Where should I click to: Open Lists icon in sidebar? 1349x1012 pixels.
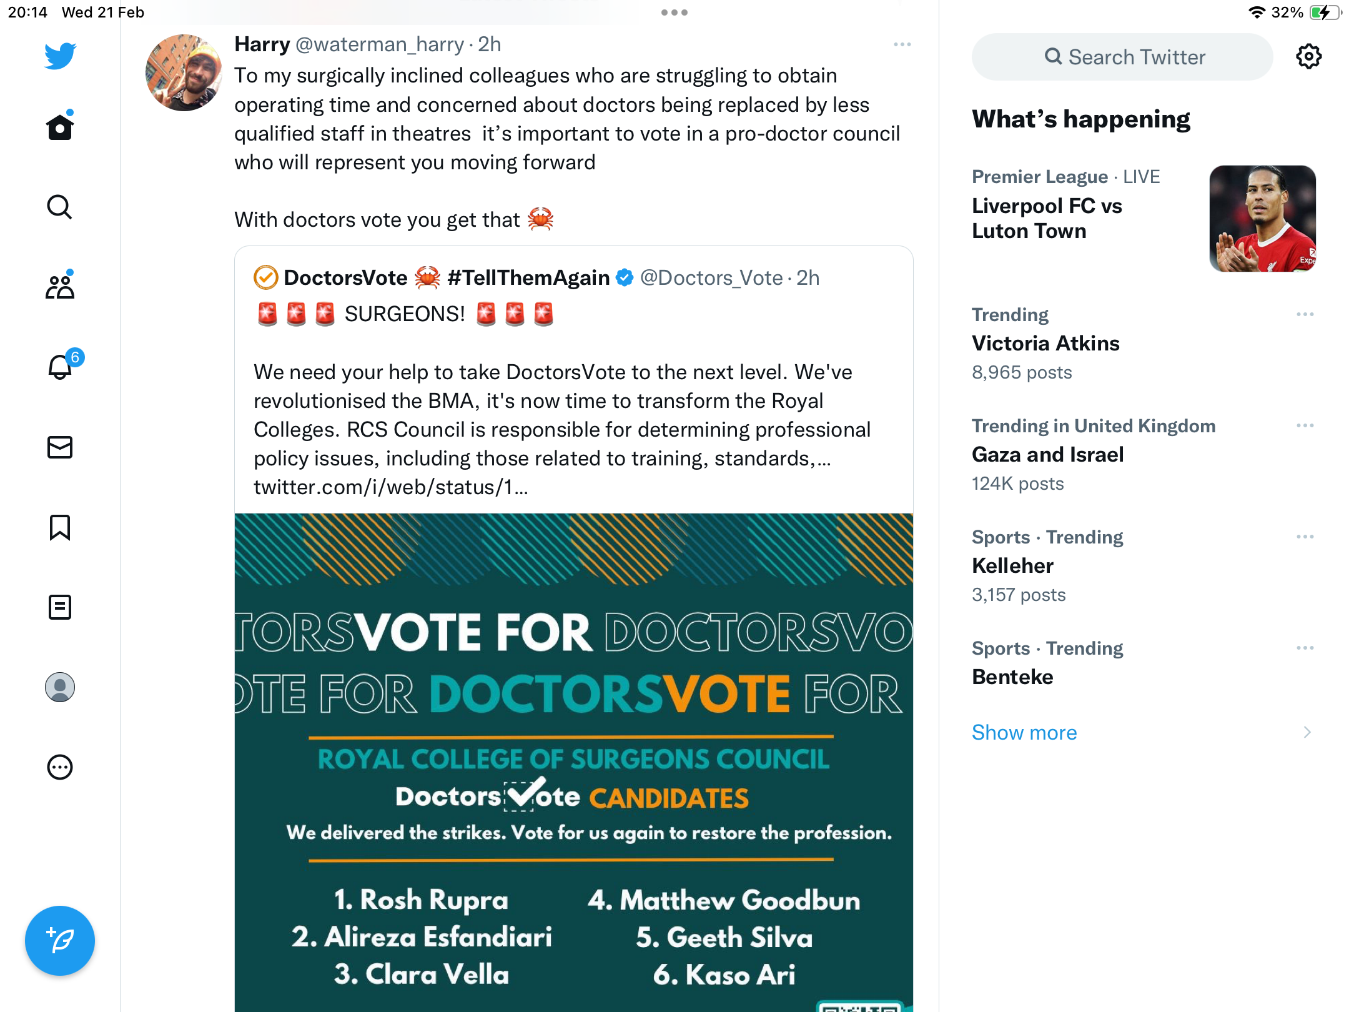tap(60, 607)
